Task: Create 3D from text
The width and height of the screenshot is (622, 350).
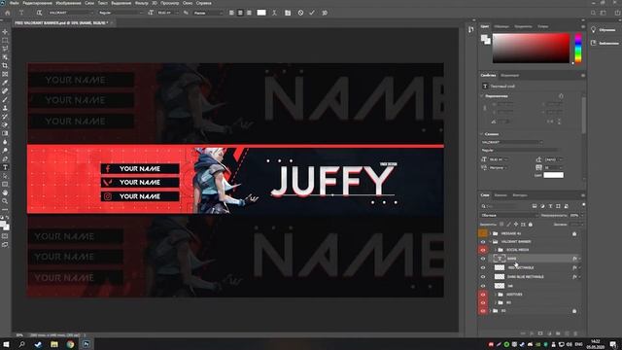Action: [x=325, y=13]
